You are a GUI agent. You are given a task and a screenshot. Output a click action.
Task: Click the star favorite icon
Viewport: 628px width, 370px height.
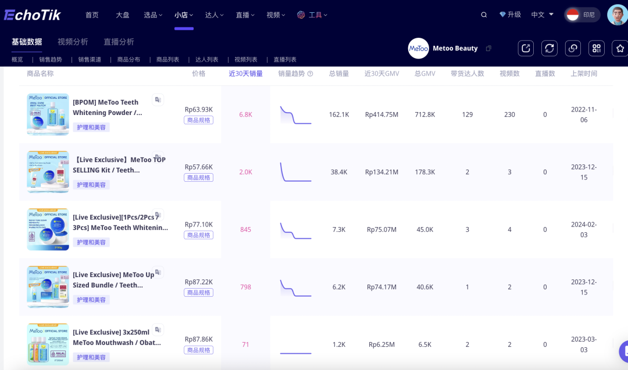(x=620, y=49)
